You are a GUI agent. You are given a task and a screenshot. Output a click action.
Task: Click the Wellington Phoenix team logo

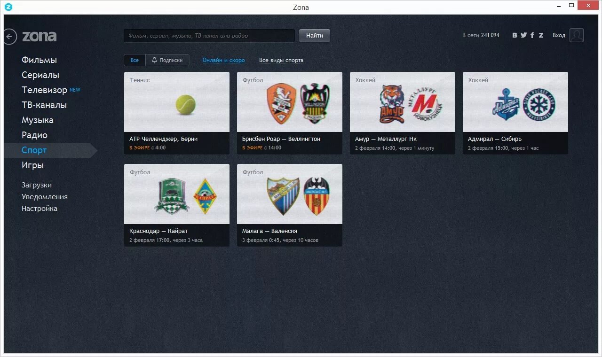click(315, 104)
